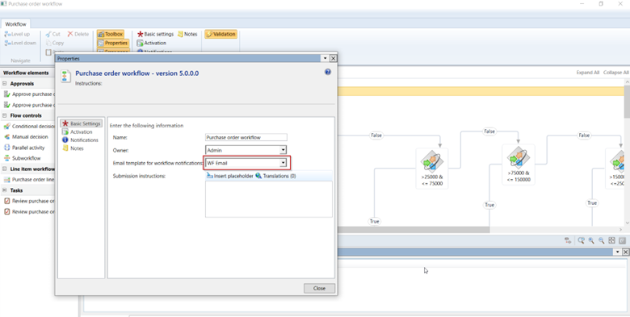Viewport: 630px width, 317px height.
Task: Click Expand All on canvas
Action: point(588,73)
